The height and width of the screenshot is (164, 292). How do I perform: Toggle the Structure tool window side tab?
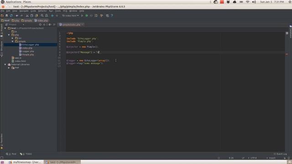point(2,49)
